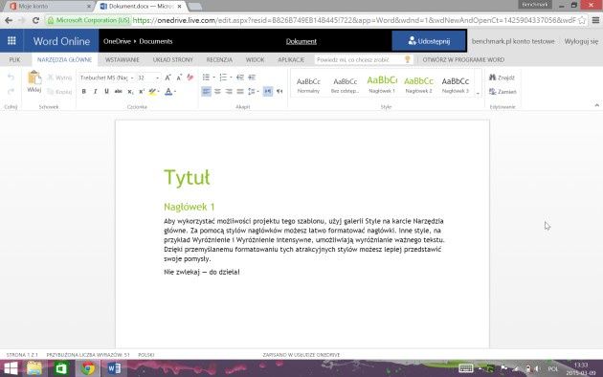The height and width of the screenshot is (377, 603).
Task: Click the OneDrive breadcrumb link
Action: tap(117, 41)
